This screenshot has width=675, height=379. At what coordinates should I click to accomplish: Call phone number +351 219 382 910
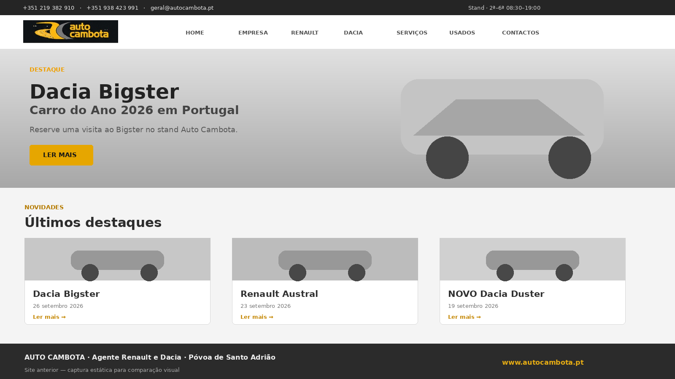point(49,8)
